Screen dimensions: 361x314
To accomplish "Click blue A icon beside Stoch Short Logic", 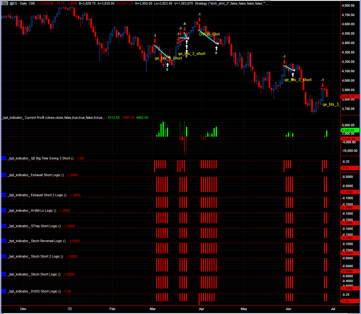I will point(3,274).
